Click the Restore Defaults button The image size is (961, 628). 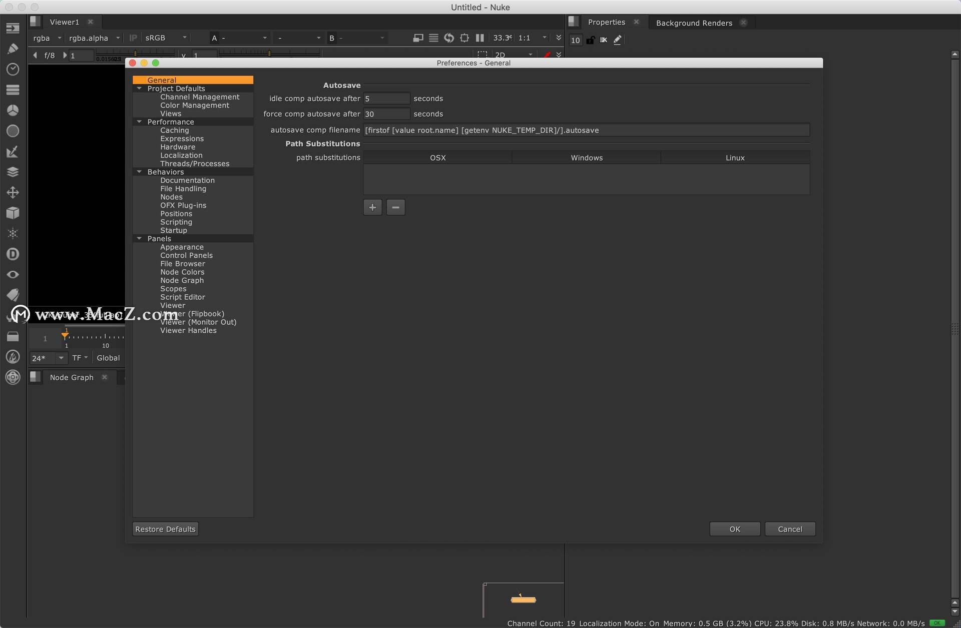165,529
